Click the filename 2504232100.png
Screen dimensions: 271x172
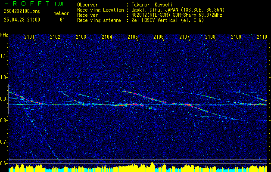coord(22,11)
